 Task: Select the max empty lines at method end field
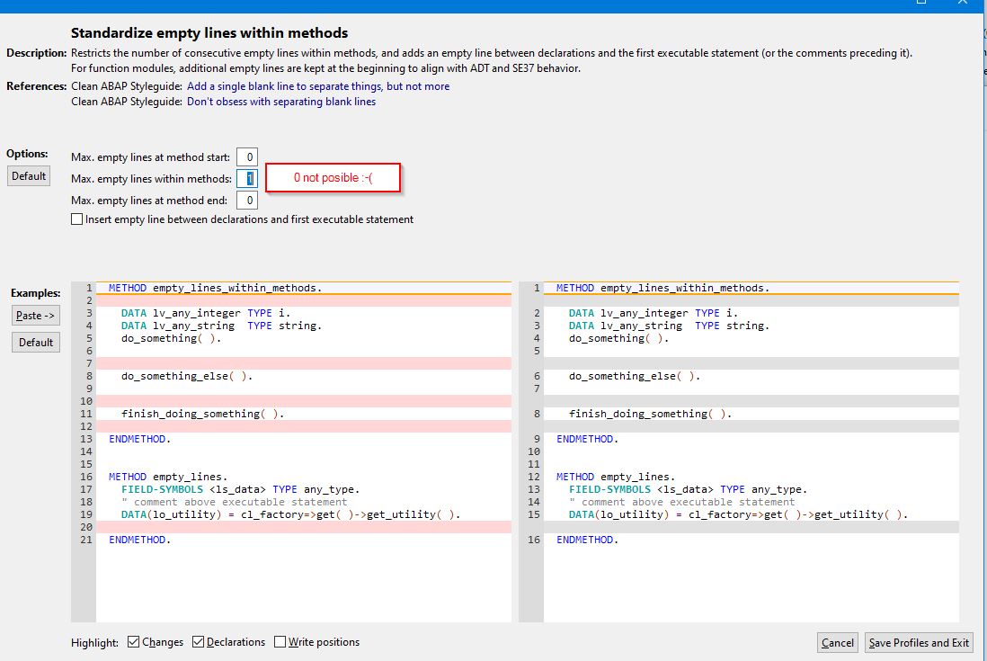tap(246, 200)
